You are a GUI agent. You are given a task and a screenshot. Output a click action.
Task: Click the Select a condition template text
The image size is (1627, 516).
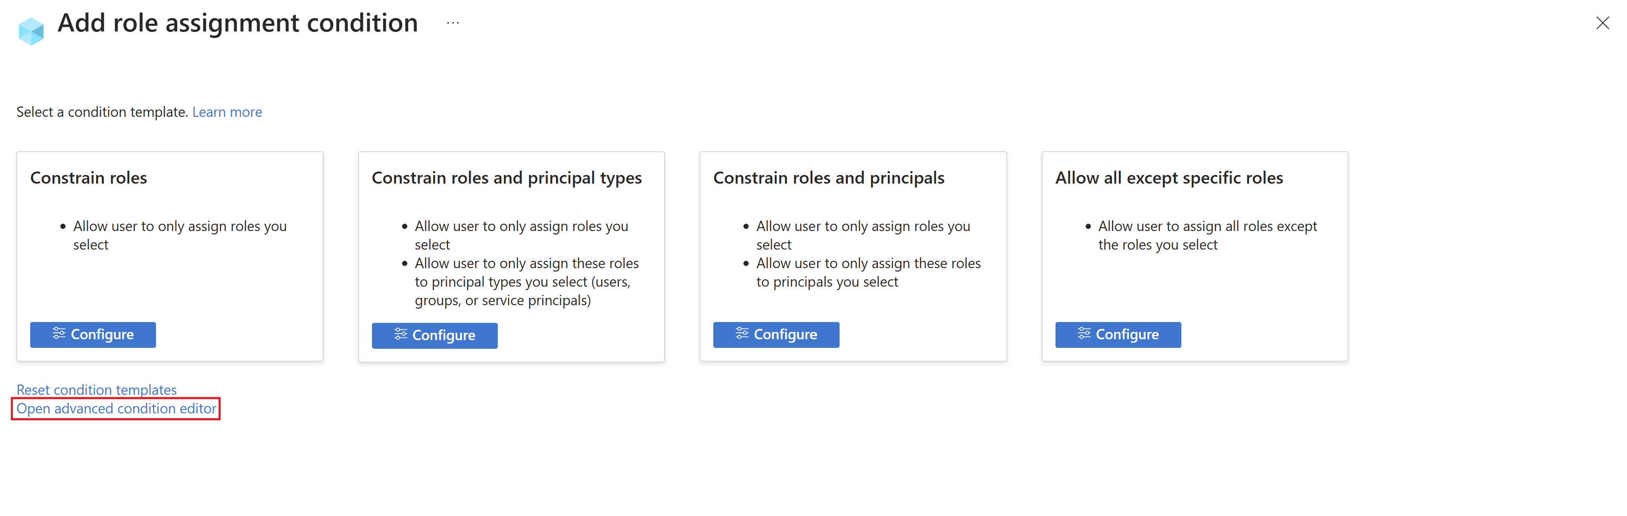pyautogui.click(x=102, y=112)
